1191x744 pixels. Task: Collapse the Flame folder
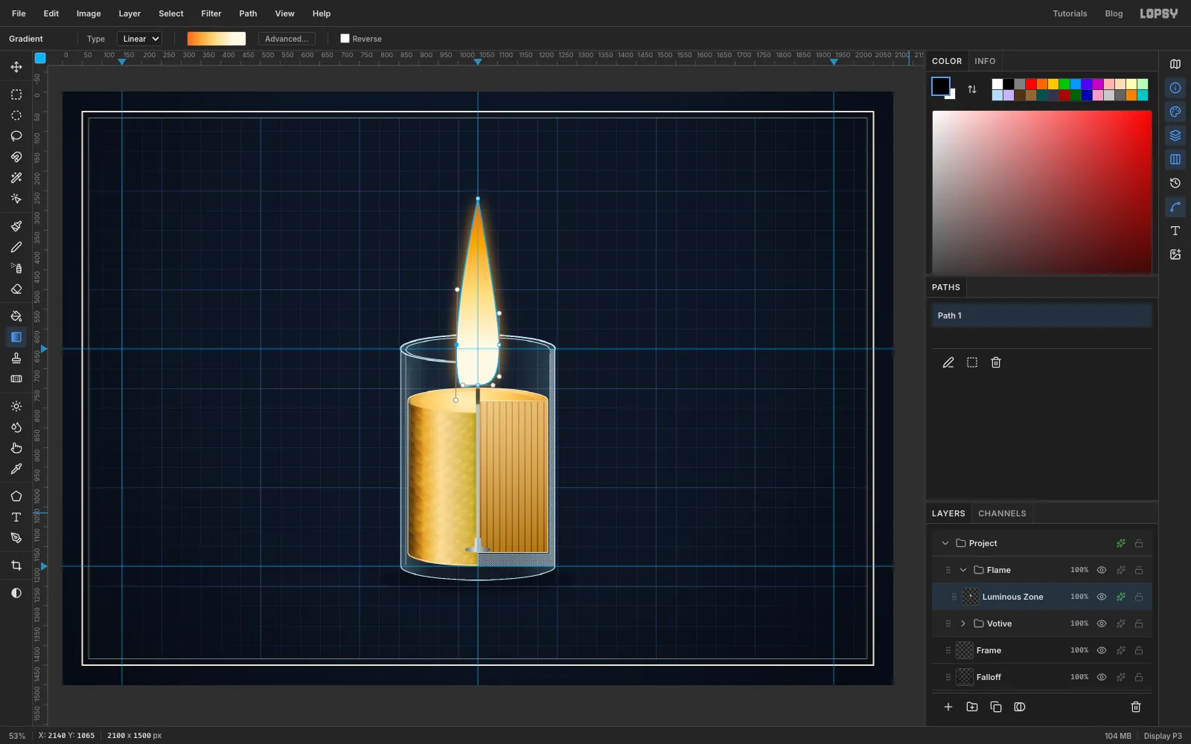point(963,570)
